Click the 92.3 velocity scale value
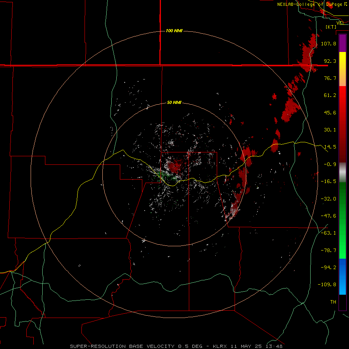 (330, 61)
